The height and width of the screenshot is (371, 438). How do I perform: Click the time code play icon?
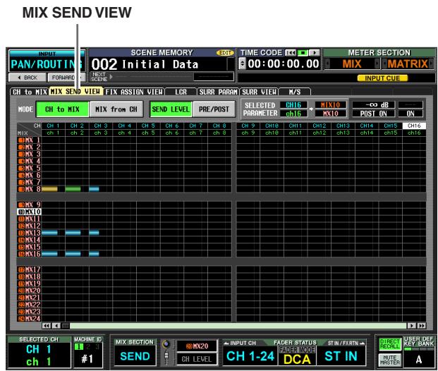pyautogui.click(x=315, y=53)
